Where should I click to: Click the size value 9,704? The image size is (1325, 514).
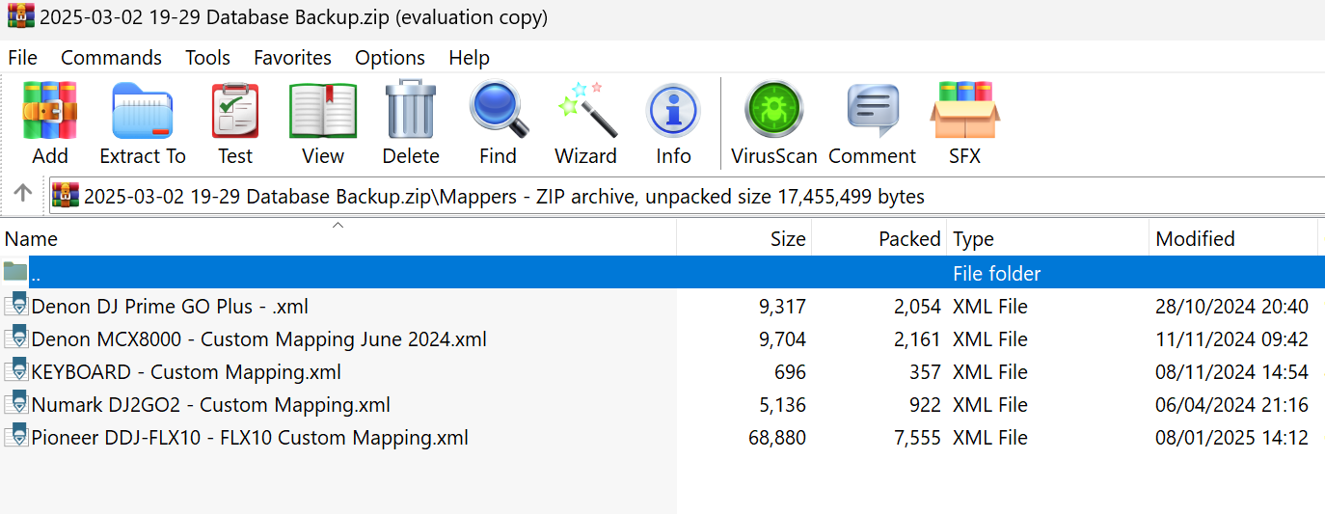(782, 339)
